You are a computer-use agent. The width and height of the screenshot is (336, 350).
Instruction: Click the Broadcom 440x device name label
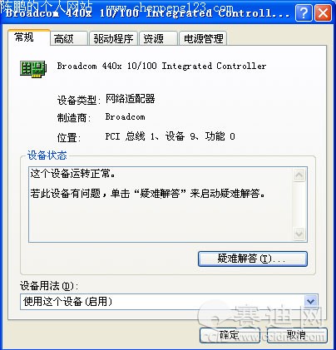click(x=161, y=66)
